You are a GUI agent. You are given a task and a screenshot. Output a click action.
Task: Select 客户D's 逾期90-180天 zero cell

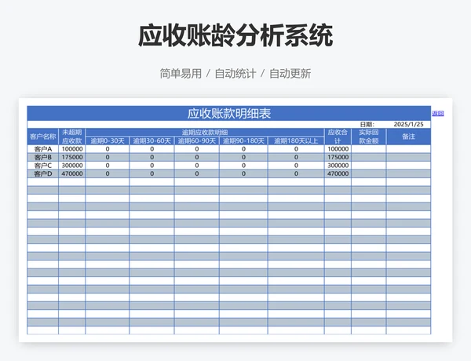(x=243, y=173)
